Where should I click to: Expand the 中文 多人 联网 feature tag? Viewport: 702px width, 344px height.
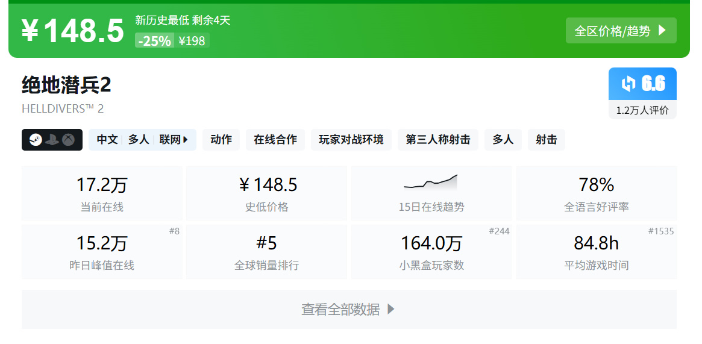tap(142, 140)
